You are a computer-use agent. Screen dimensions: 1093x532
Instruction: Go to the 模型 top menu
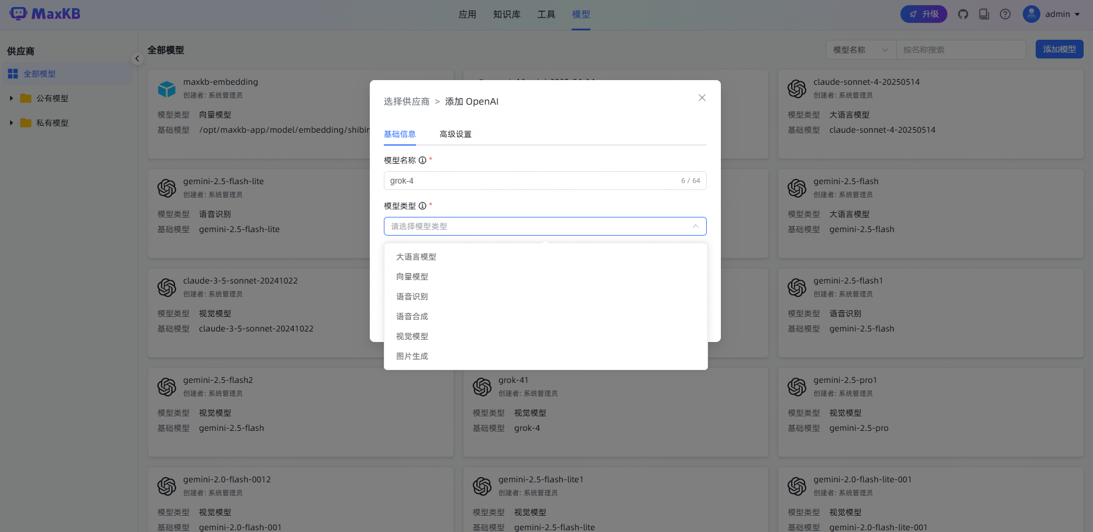[x=581, y=15]
